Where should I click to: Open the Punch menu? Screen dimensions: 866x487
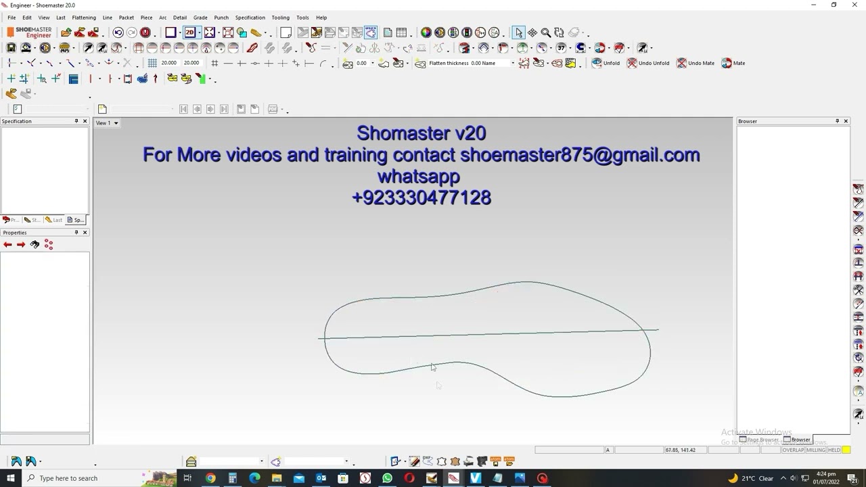(221, 18)
